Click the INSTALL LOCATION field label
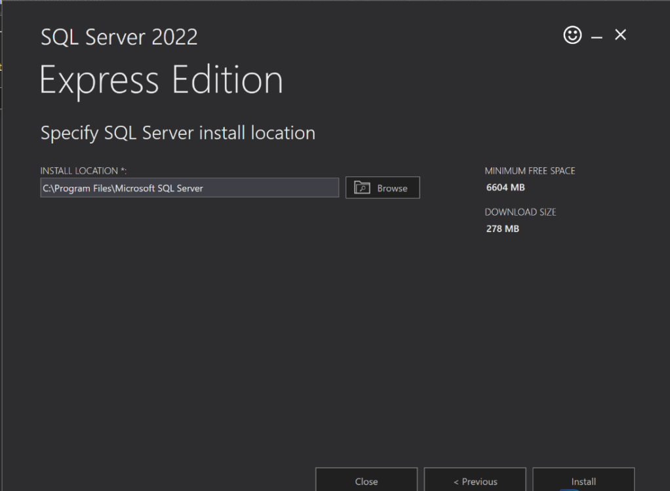The height and width of the screenshot is (491, 670). (79, 171)
